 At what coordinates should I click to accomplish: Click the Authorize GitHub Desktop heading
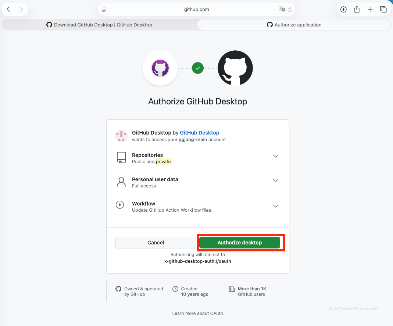pos(197,101)
